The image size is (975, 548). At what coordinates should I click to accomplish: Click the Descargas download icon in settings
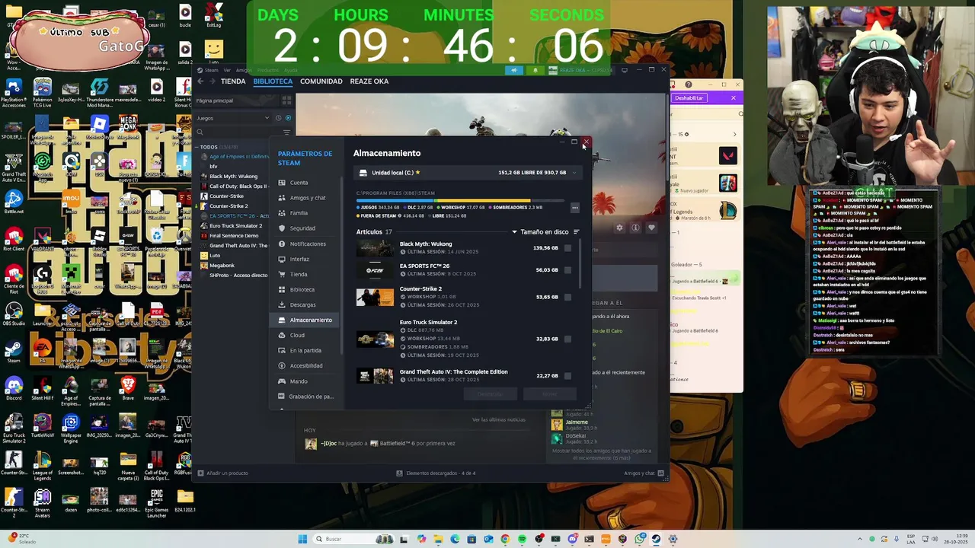coord(282,304)
